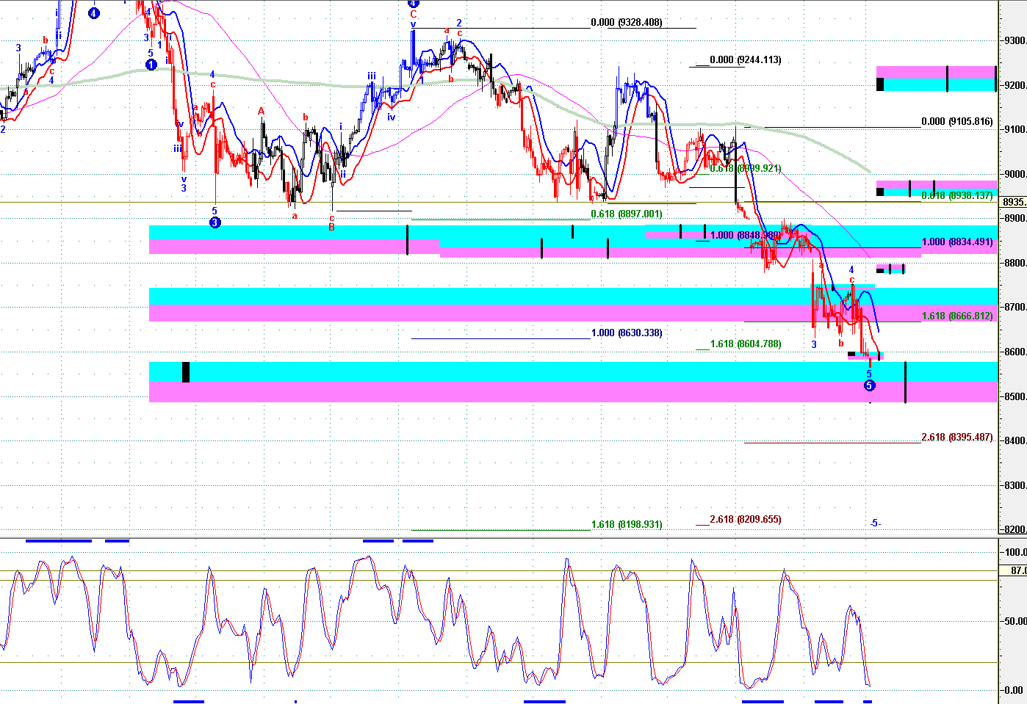Click the 2.618 (8209.655) extension label
This screenshot has height=704, width=1027.
745,520
